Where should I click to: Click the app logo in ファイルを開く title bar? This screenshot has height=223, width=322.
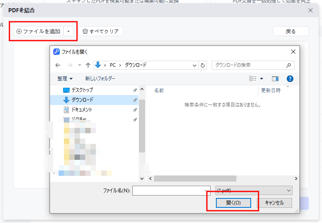pyautogui.click(x=57, y=52)
